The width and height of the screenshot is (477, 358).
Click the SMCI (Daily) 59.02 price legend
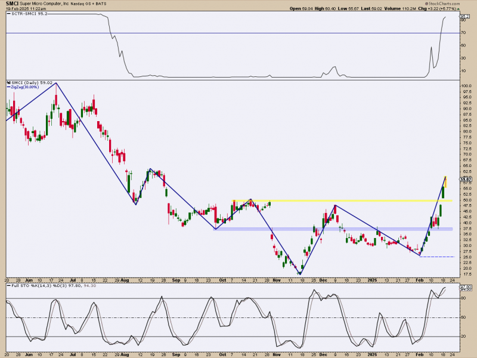coord(30,83)
